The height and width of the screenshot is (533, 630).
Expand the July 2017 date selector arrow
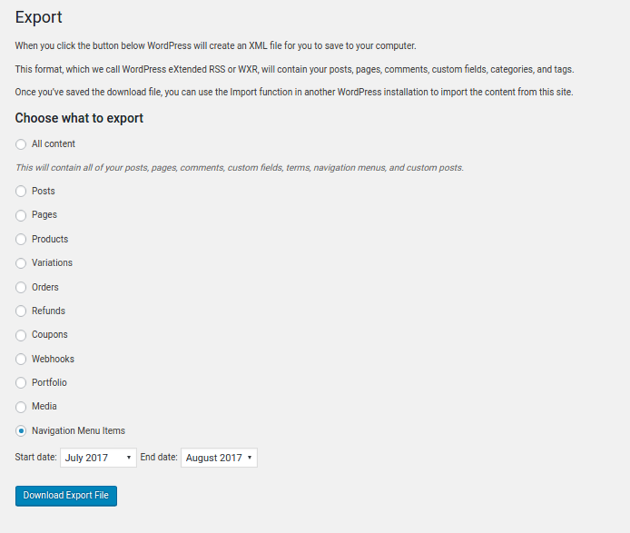coord(129,457)
